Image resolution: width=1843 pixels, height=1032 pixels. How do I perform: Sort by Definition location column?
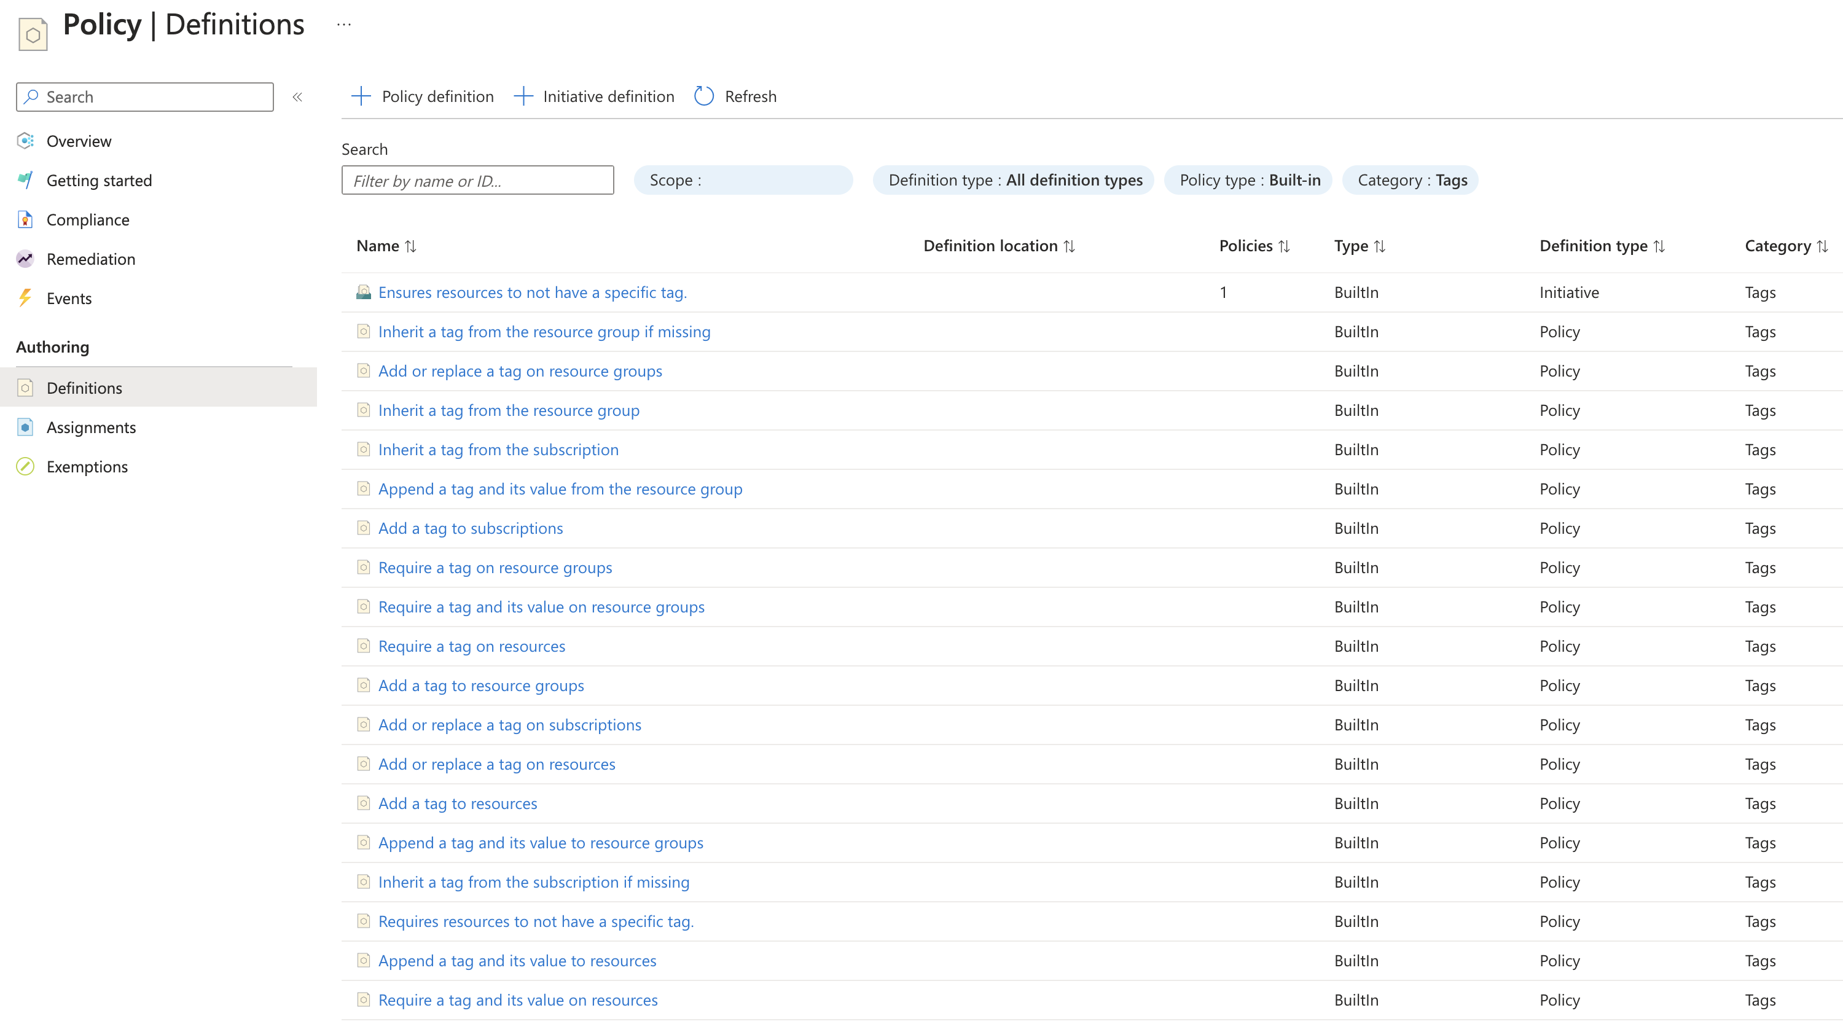(x=999, y=246)
